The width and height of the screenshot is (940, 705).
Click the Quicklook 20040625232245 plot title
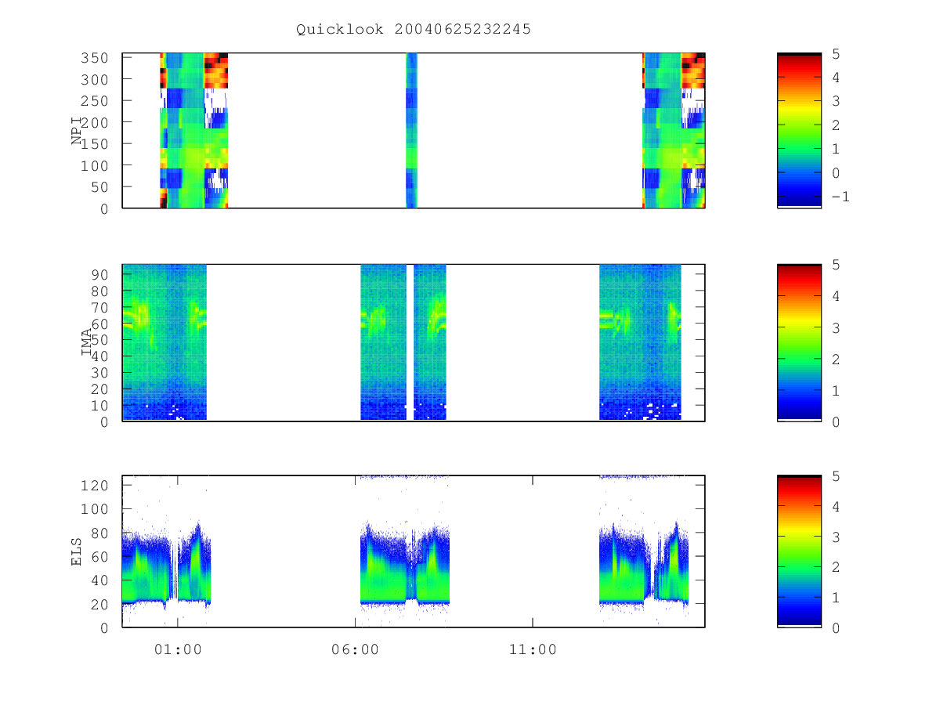click(x=414, y=29)
